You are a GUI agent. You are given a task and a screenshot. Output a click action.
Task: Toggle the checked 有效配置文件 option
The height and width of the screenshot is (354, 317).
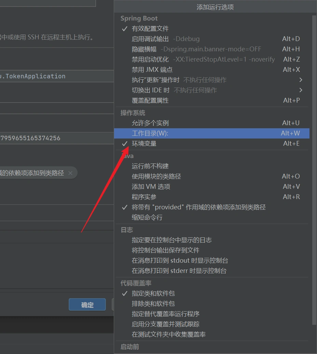tap(150, 29)
